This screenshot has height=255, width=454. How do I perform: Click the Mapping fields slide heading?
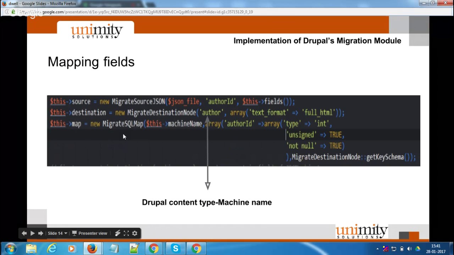point(91,62)
